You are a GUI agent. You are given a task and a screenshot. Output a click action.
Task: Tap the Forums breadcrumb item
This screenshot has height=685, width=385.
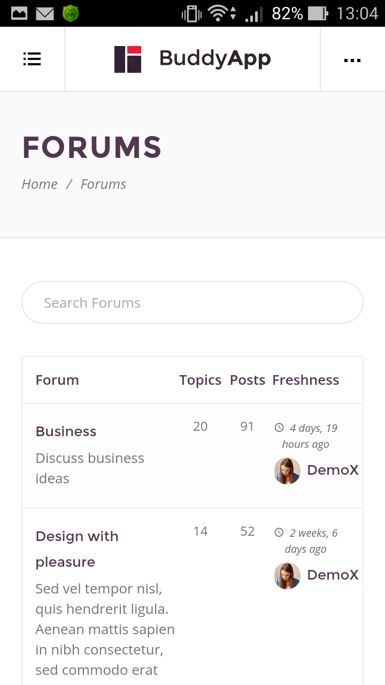[x=103, y=184]
